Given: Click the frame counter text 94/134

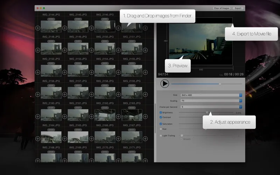Looking at the screenshot, I should (163, 74).
